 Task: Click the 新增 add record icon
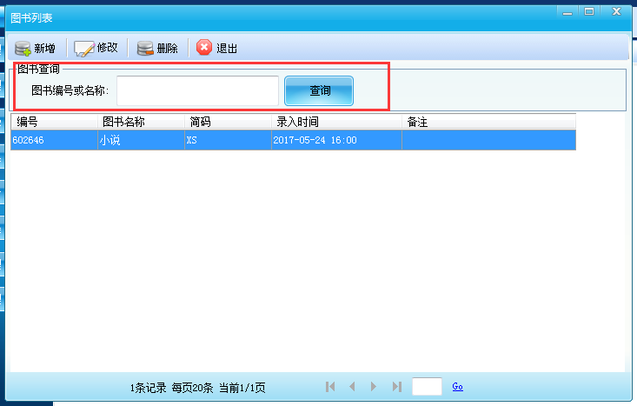coord(23,49)
